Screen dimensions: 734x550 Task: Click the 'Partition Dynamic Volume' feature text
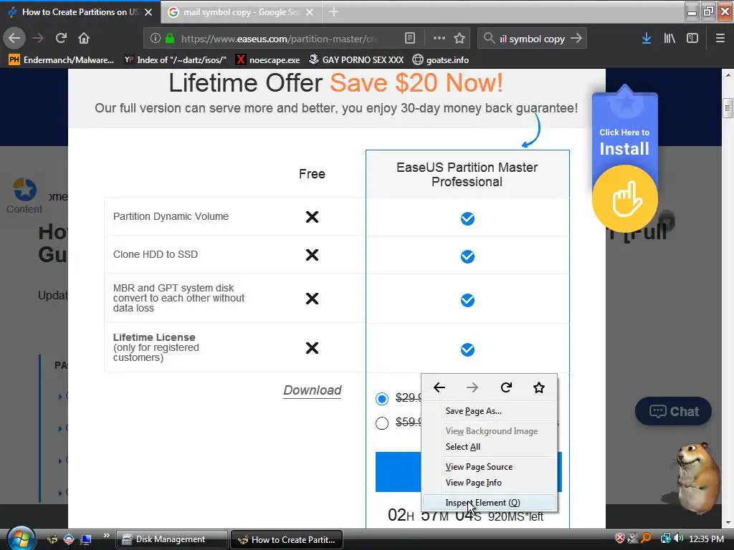171,216
